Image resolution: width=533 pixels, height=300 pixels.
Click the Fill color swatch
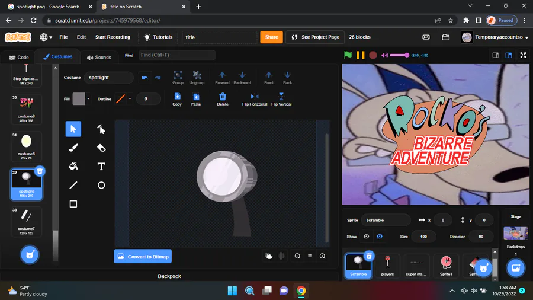point(79,99)
